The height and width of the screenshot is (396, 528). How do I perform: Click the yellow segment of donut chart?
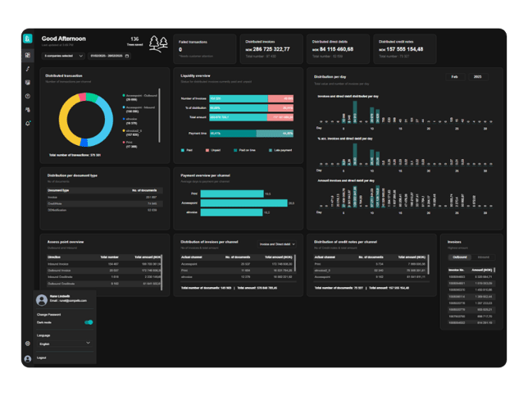pyautogui.click(x=66, y=127)
